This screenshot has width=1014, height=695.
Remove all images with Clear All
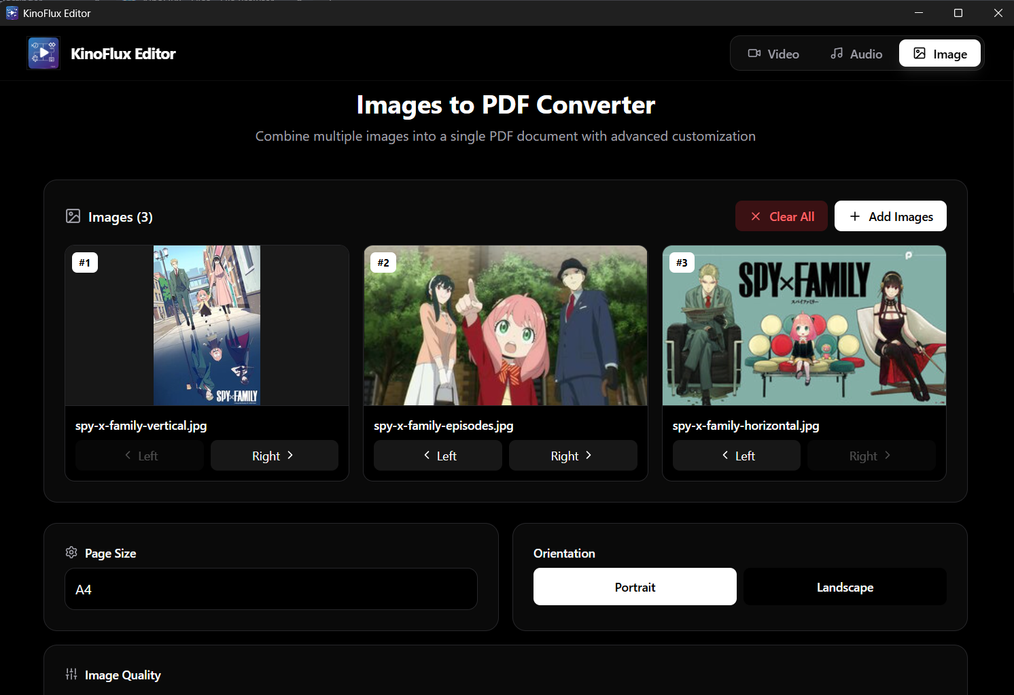click(781, 216)
